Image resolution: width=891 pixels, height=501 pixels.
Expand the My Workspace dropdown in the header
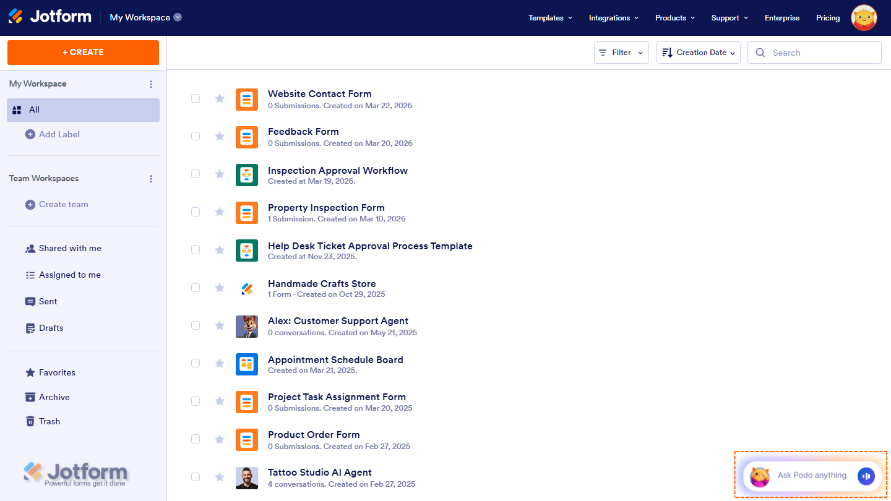tap(145, 17)
